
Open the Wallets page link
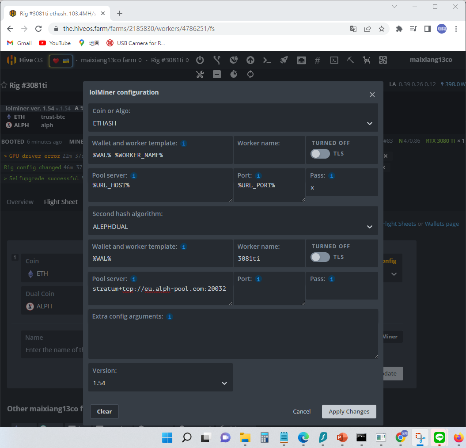point(442,224)
